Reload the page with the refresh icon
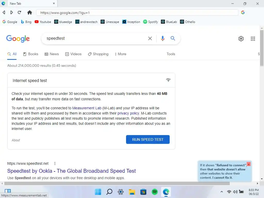The width and height of the screenshot is (264, 198). (x=19, y=12)
